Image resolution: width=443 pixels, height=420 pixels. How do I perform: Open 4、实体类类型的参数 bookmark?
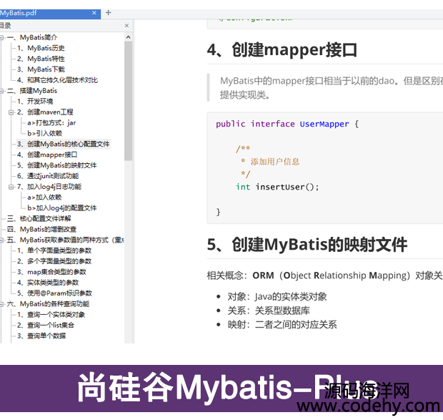[48, 283]
